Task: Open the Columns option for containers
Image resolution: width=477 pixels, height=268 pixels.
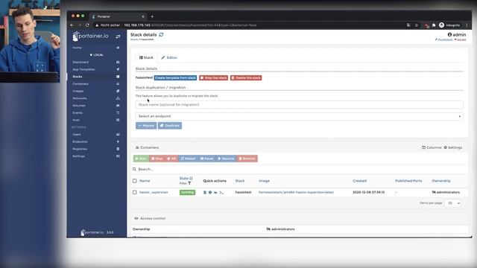Action: [x=432, y=147]
